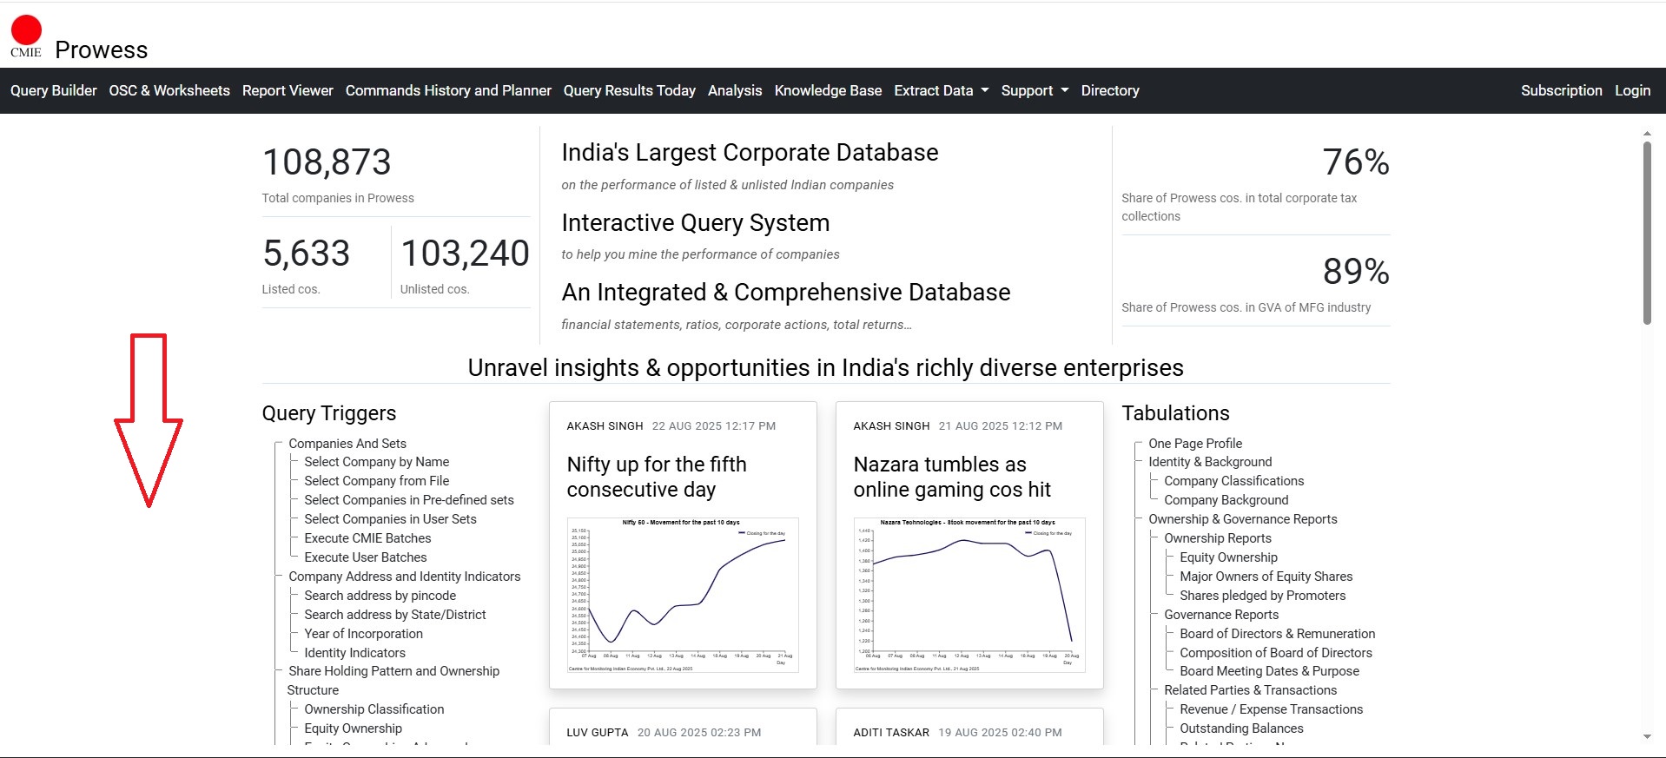The width and height of the screenshot is (1666, 758).
Task: Open the Report Viewer menu item
Action: coord(288,90)
